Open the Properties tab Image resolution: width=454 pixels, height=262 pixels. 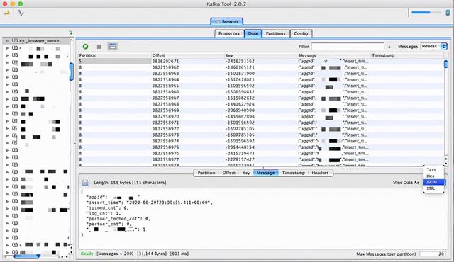229,33
